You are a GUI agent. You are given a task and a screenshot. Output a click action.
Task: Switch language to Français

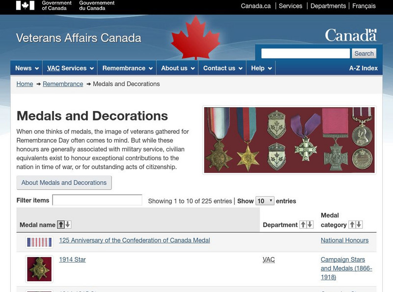pyautogui.click(x=364, y=6)
